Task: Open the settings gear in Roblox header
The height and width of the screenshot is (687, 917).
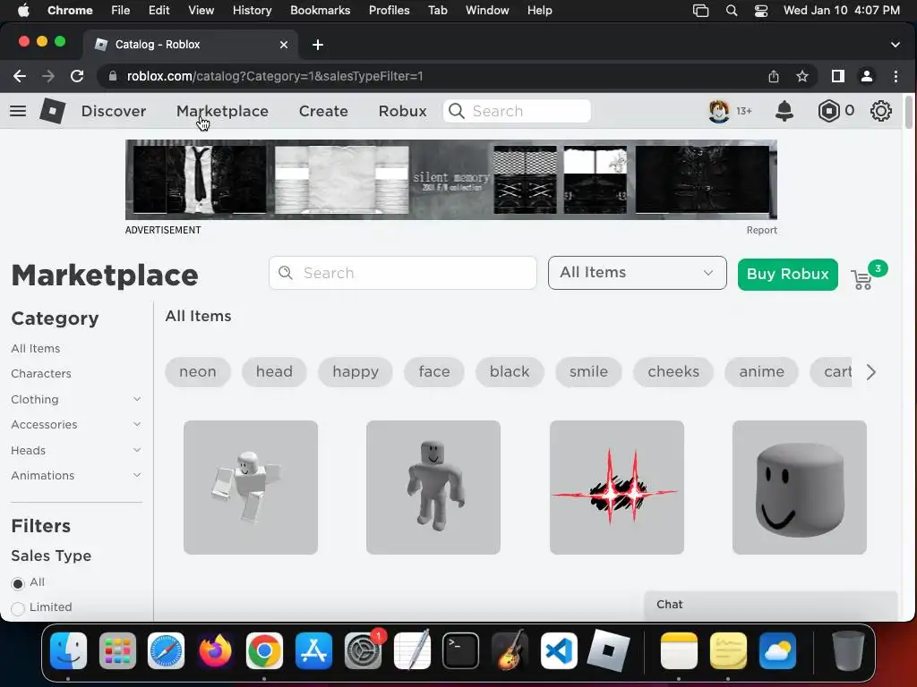Action: pyautogui.click(x=881, y=111)
